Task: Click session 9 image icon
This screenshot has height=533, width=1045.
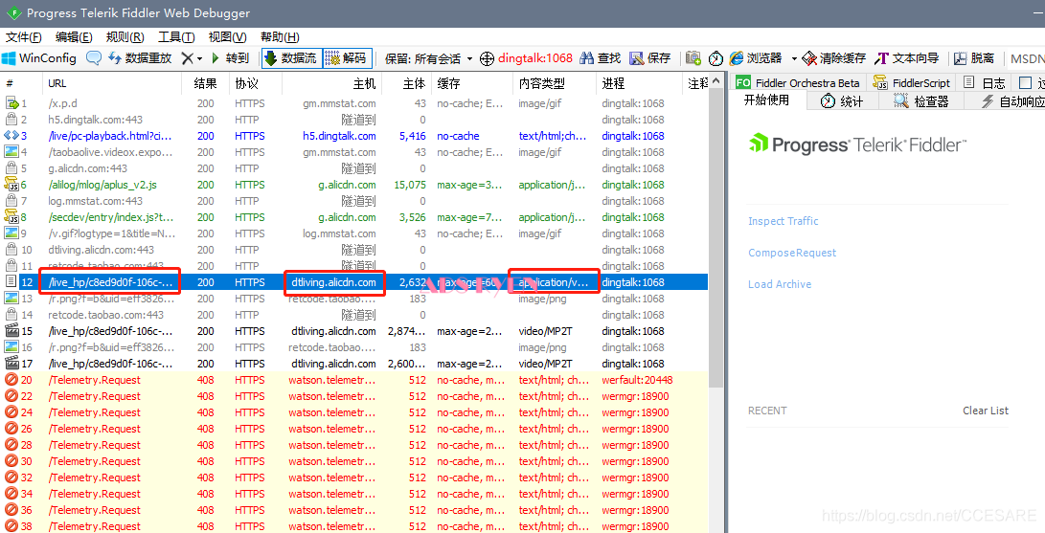Action: [11, 233]
